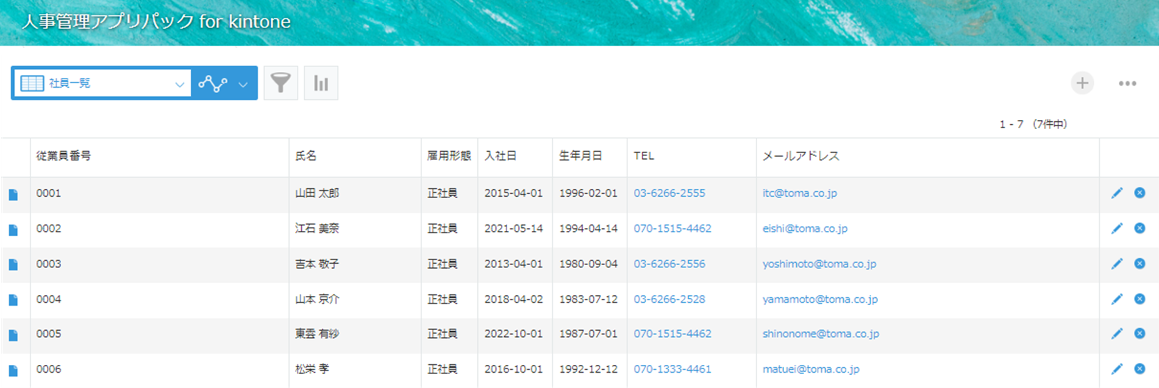Open record details for employee 0002

[x=13, y=230]
